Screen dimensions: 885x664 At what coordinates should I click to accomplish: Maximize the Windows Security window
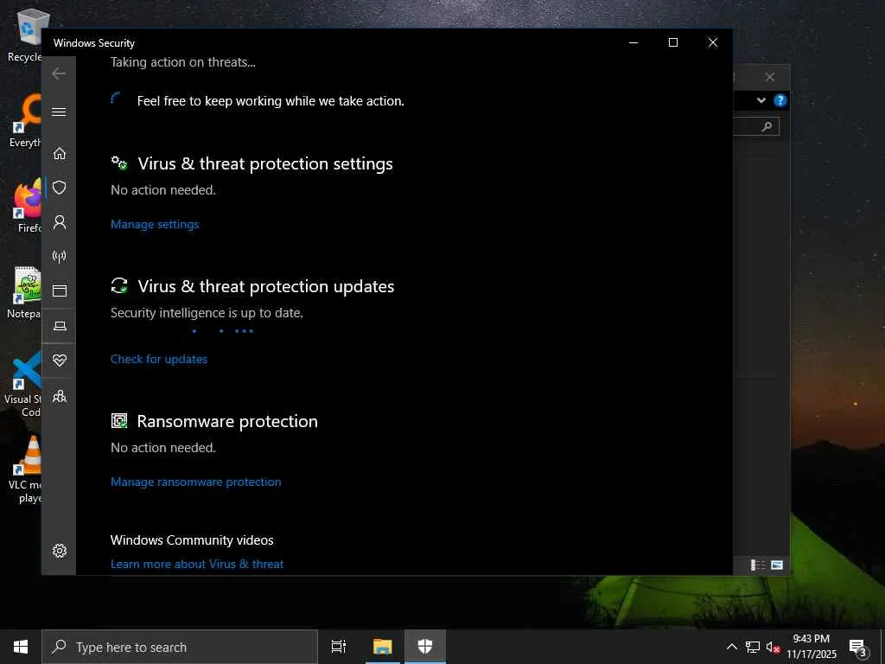[x=672, y=43]
